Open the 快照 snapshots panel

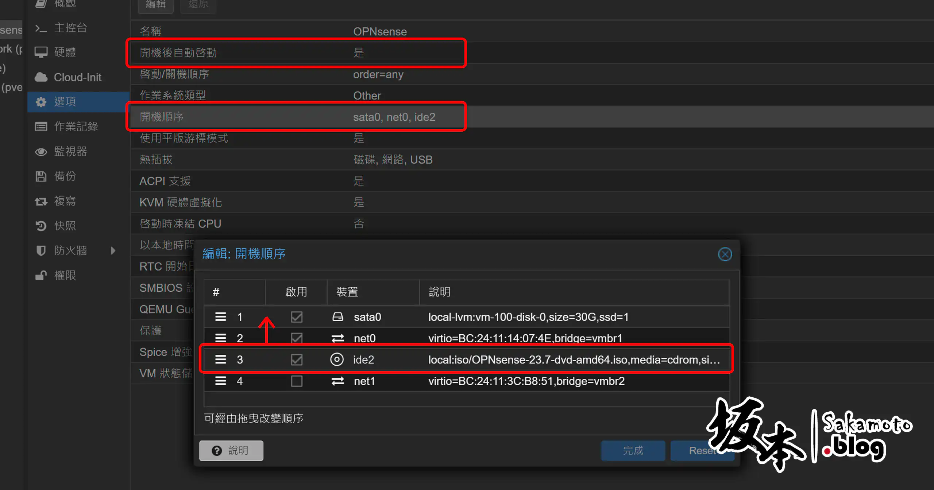pos(65,226)
